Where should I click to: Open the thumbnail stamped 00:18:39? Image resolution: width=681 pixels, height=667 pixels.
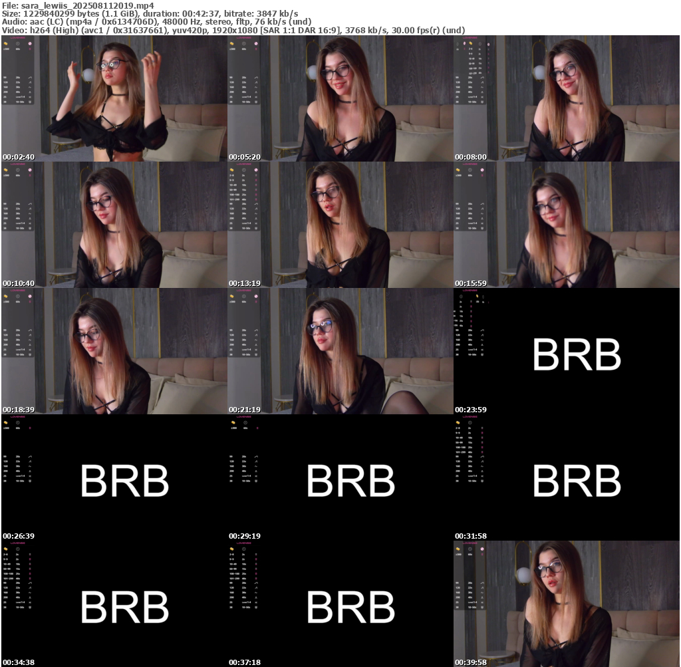(114, 351)
